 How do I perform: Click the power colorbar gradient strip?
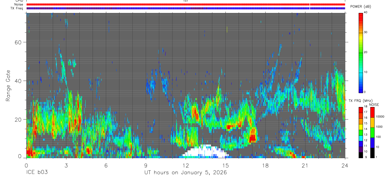point(361,52)
